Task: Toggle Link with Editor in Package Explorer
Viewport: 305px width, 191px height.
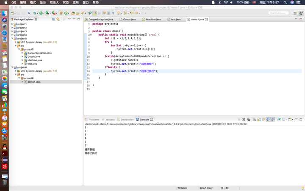Action: (x=58, y=19)
